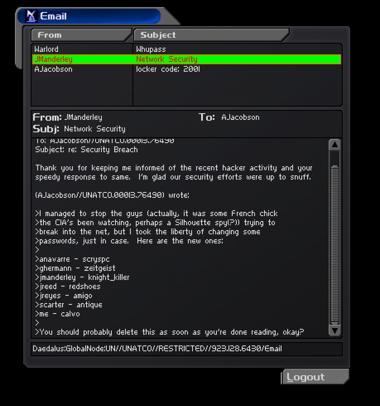Image resolution: width=380 pixels, height=406 pixels.
Task: Click the line 'Subject: re: Security Breach'
Action: tap(87, 150)
